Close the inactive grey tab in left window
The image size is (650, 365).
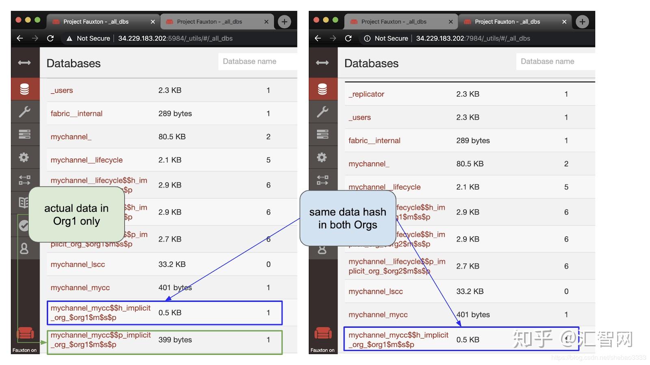[266, 22]
